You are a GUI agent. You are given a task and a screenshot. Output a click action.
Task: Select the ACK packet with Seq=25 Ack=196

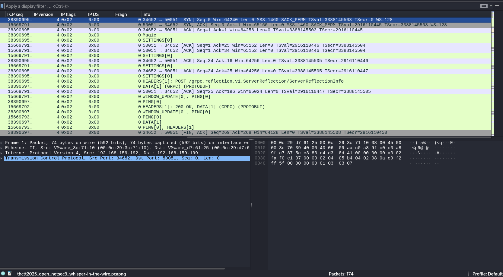click(x=246, y=91)
